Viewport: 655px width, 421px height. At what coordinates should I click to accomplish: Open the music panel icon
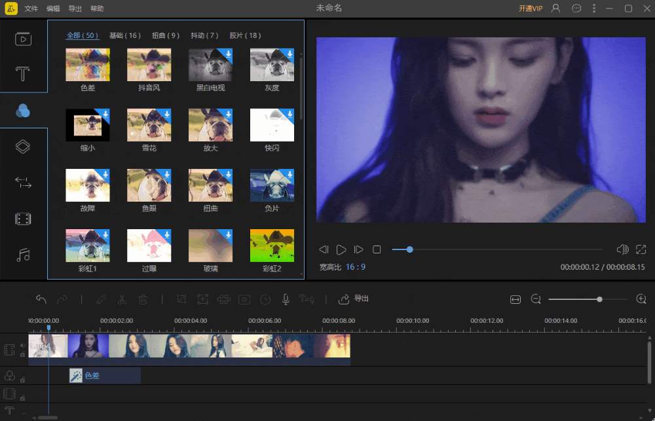[24, 255]
